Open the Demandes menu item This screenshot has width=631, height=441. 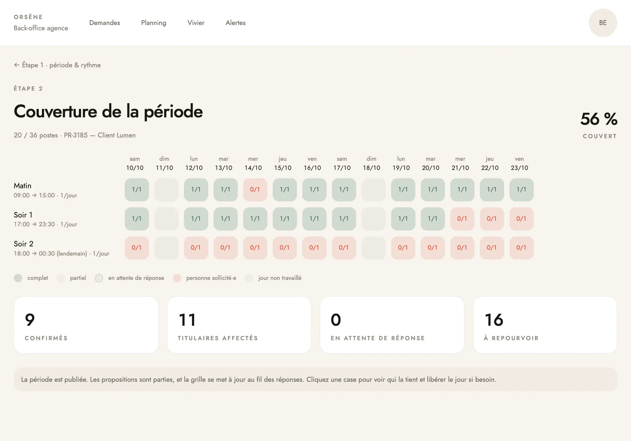tap(105, 23)
